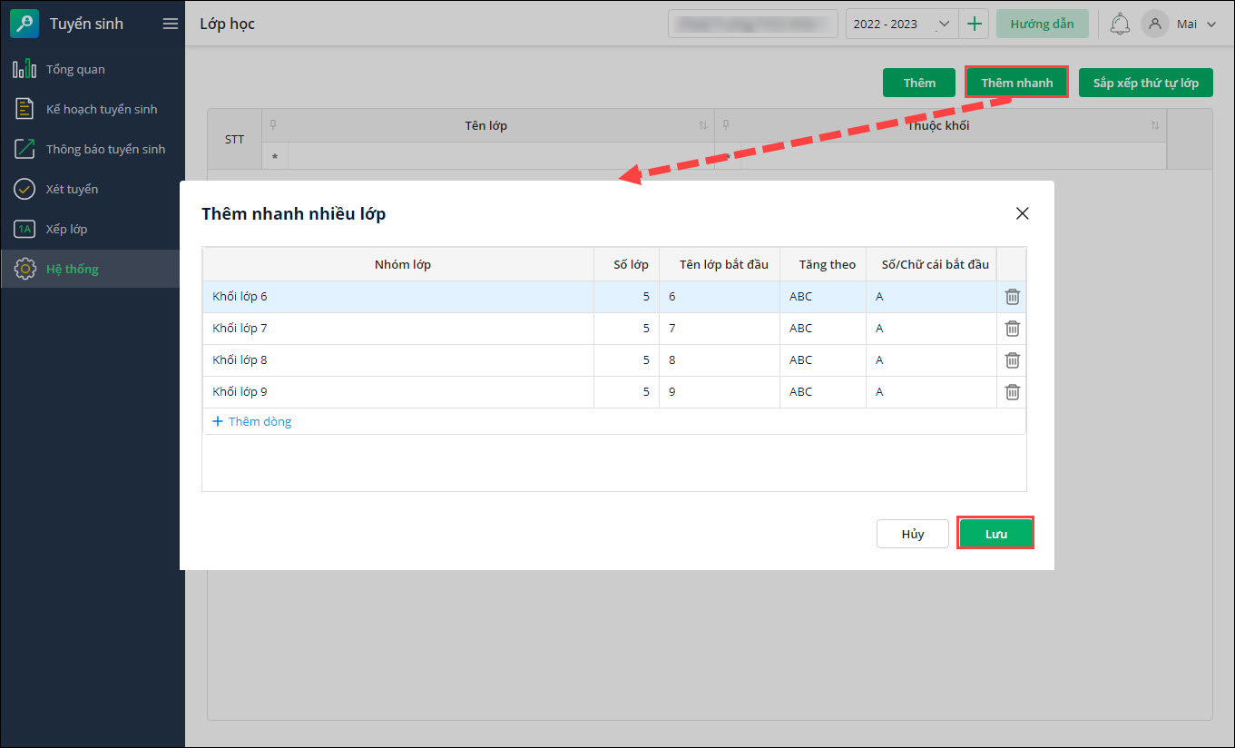The width and height of the screenshot is (1235, 748).
Task: Open the notifications bell
Action: tap(1120, 24)
